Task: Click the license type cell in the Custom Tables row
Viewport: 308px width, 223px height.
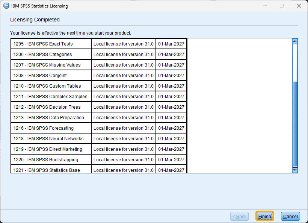Action: (124, 86)
